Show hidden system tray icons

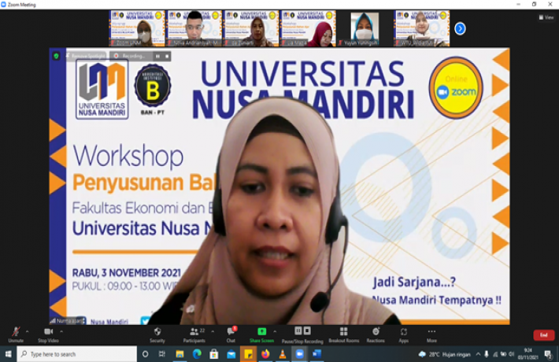(x=478, y=354)
